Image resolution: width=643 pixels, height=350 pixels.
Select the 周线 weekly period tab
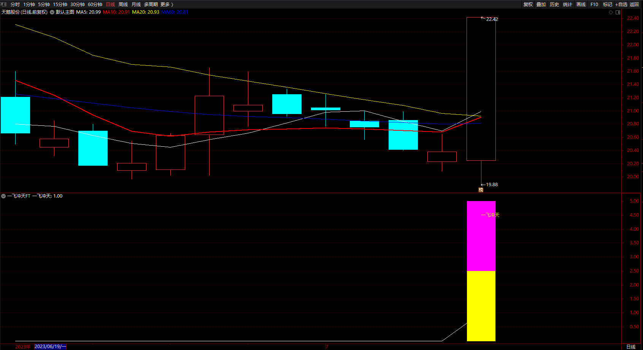pyautogui.click(x=123, y=5)
